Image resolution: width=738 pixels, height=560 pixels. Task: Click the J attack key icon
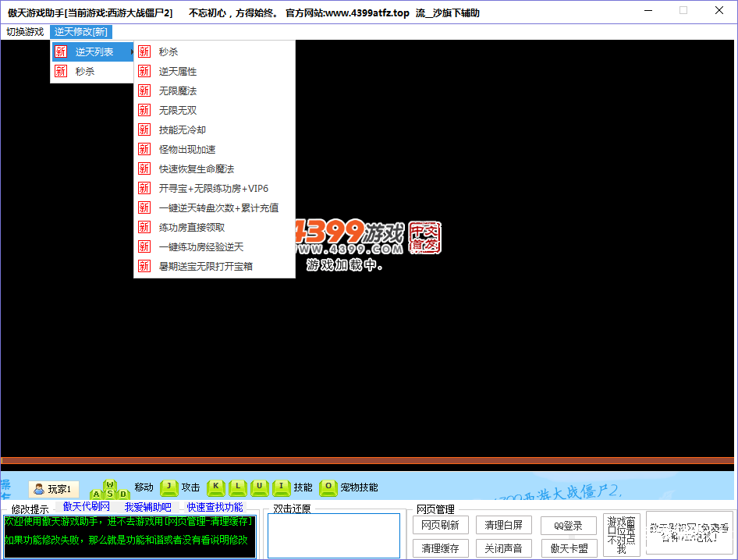point(169,487)
